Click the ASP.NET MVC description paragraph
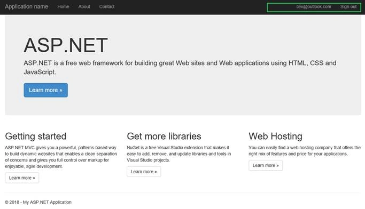The image size is (365, 209). coord(61,157)
